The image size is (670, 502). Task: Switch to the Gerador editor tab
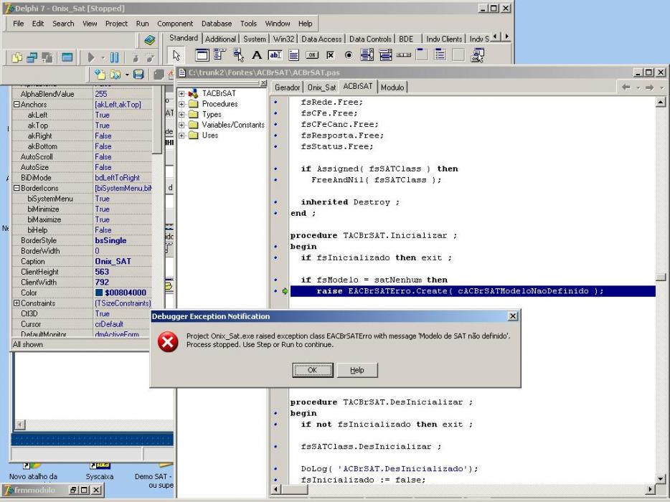click(287, 87)
